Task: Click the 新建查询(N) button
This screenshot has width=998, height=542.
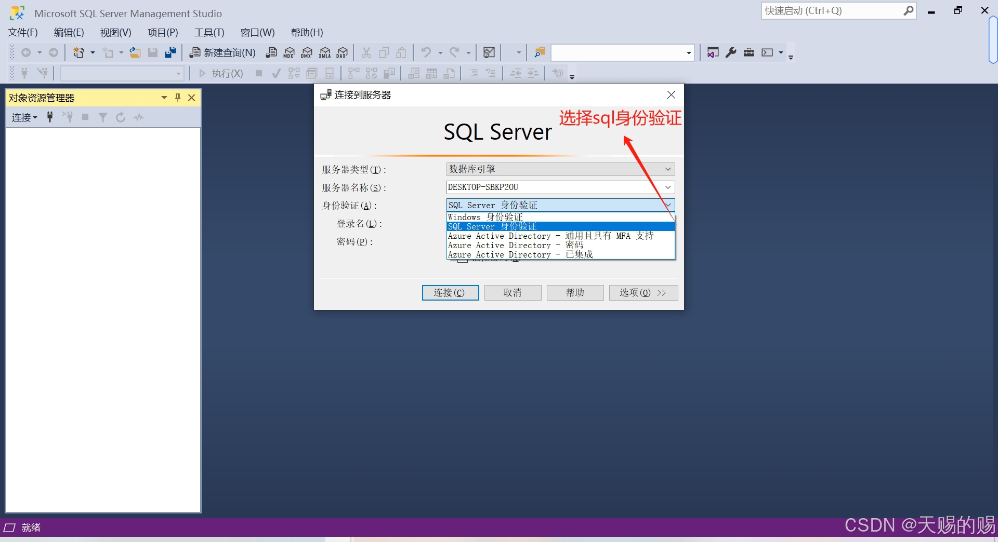Action: 222,52
